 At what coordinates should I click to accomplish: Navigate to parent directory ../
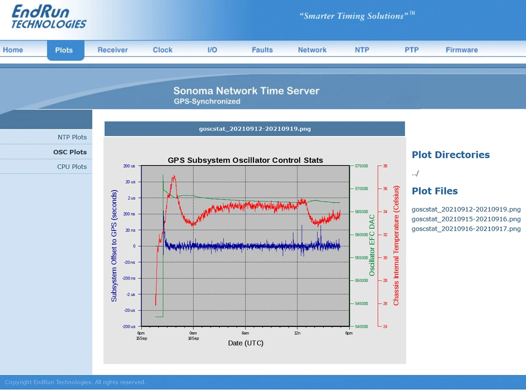[x=415, y=174]
